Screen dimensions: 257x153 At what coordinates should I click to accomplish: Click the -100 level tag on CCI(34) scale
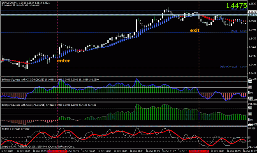[x=250, y=98]
